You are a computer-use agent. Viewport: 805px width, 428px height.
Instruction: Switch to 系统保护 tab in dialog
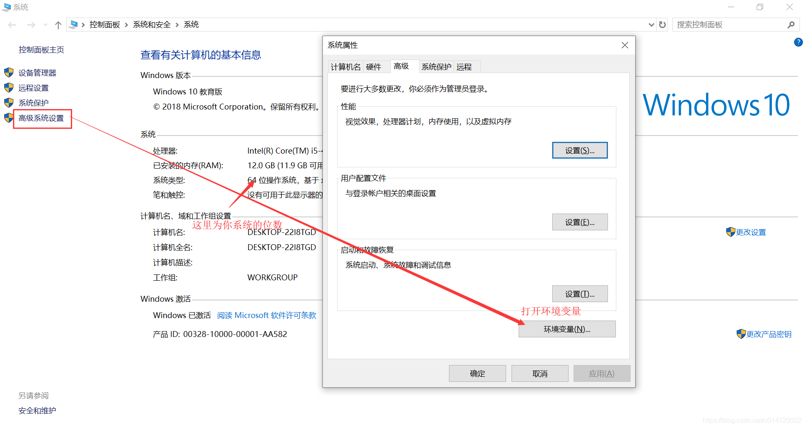(436, 67)
